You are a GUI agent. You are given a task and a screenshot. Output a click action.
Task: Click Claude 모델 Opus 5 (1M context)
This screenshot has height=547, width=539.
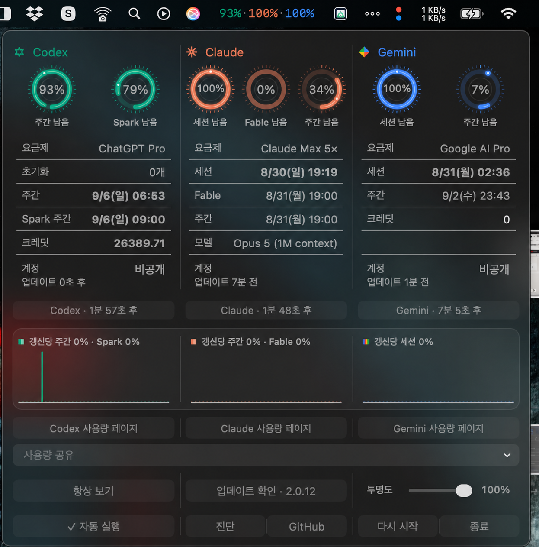285,243
